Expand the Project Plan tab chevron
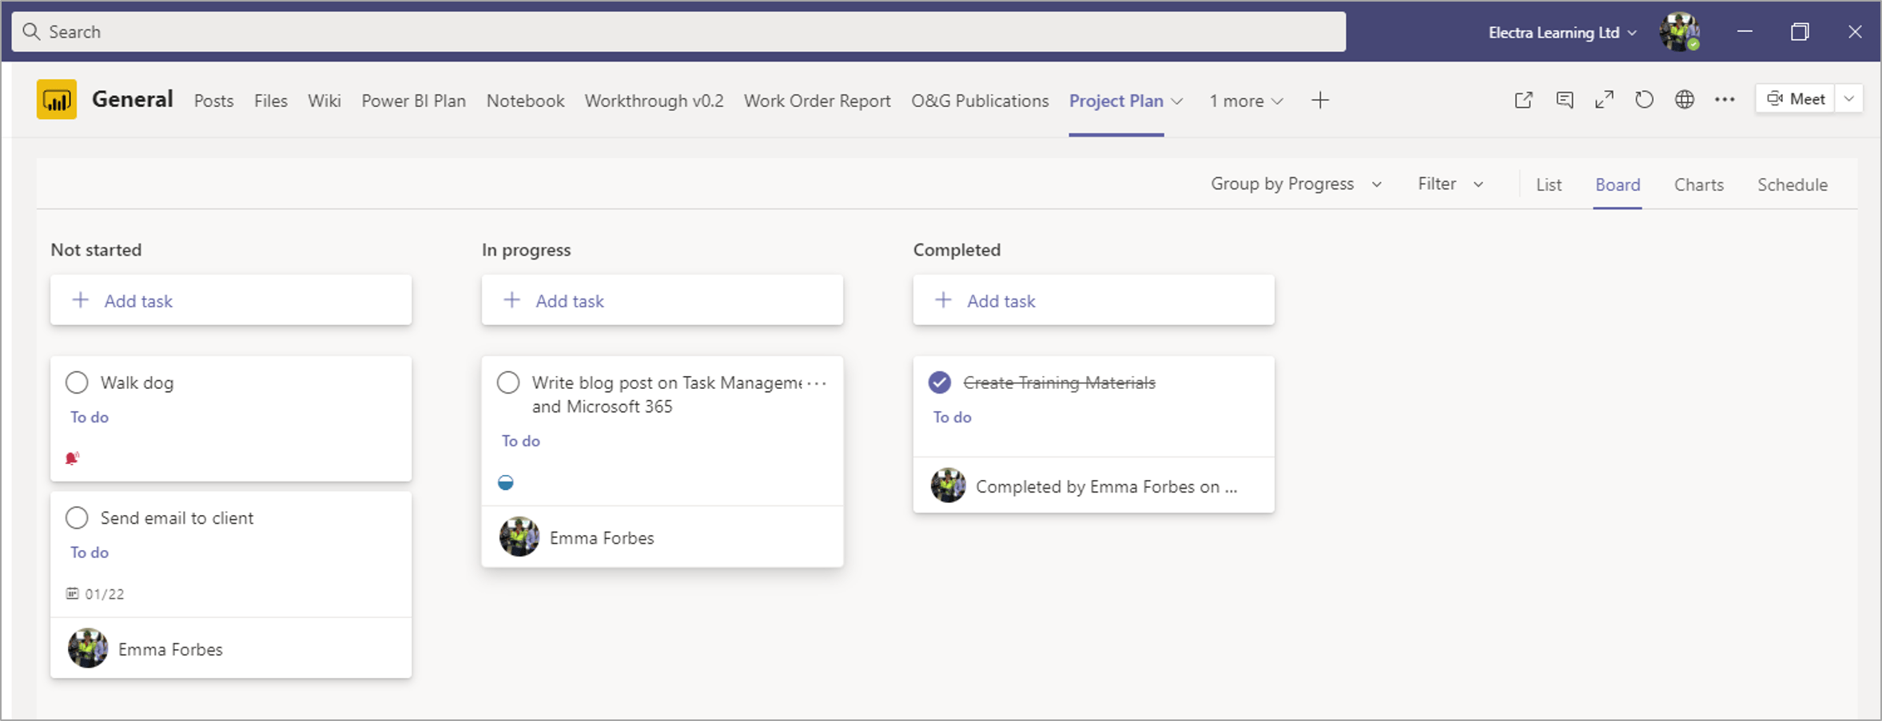The width and height of the screenshot is (1882, 721). pos(1177,101)
